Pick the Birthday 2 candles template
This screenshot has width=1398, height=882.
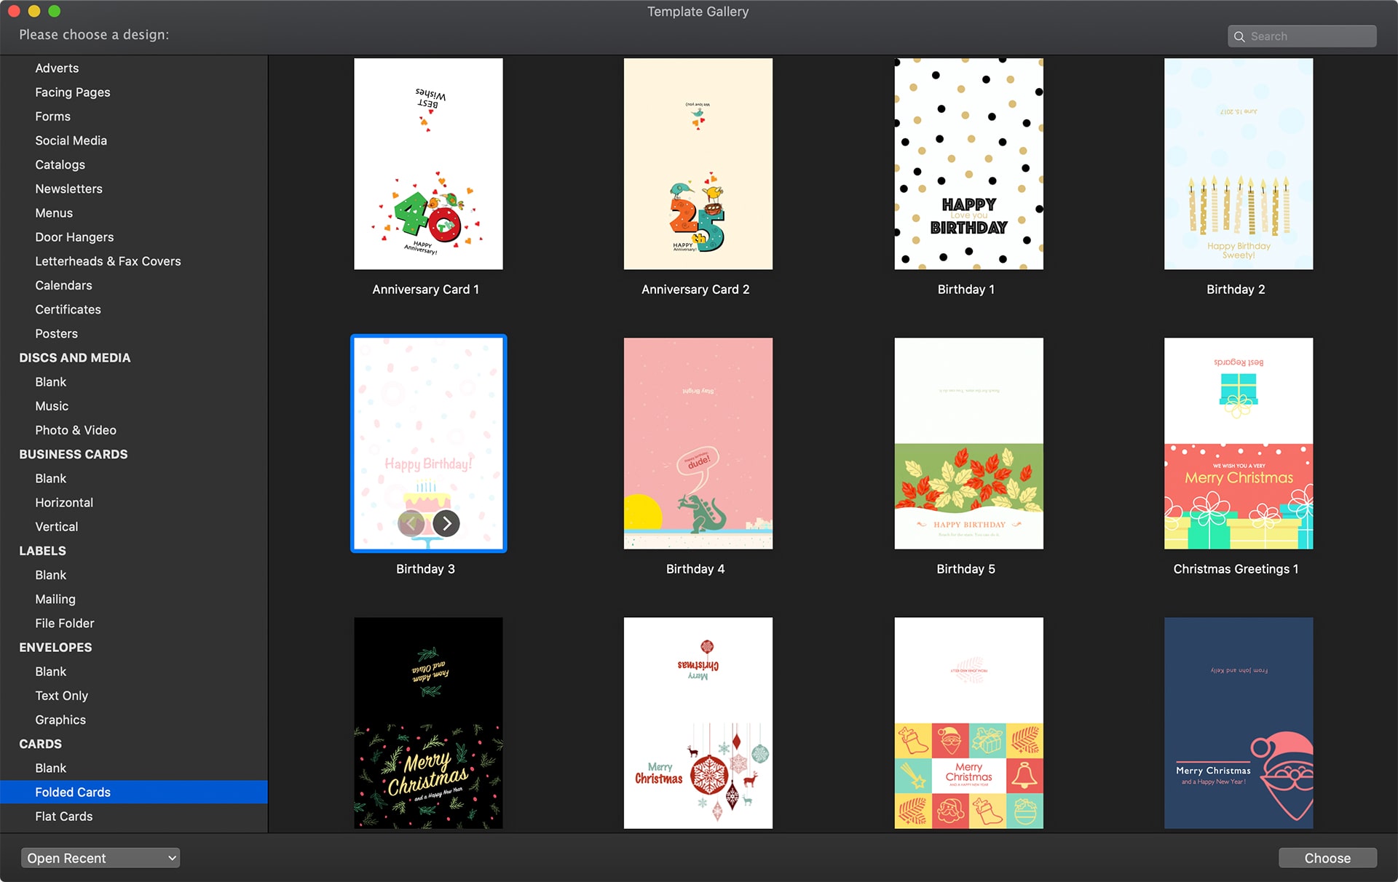click(x=1238, y=164)
